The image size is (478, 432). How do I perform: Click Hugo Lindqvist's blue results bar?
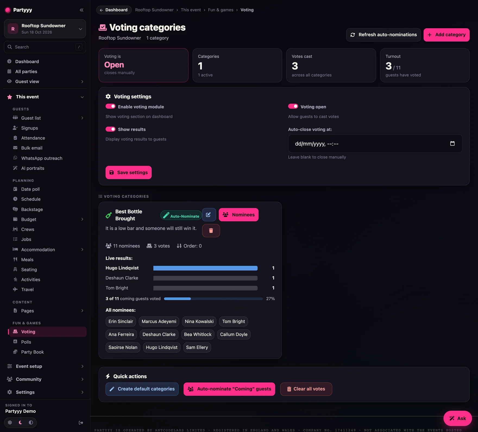tap(205, 268)
